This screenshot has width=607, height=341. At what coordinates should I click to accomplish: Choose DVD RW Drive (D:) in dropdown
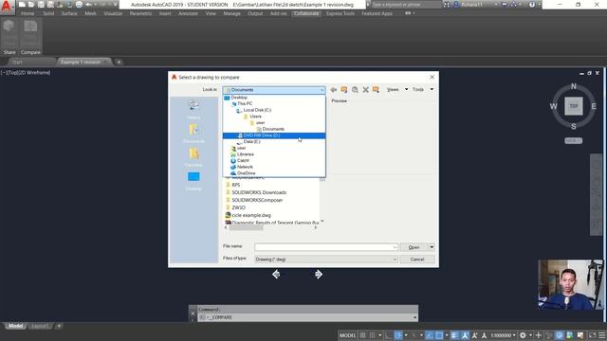(274, 135)
